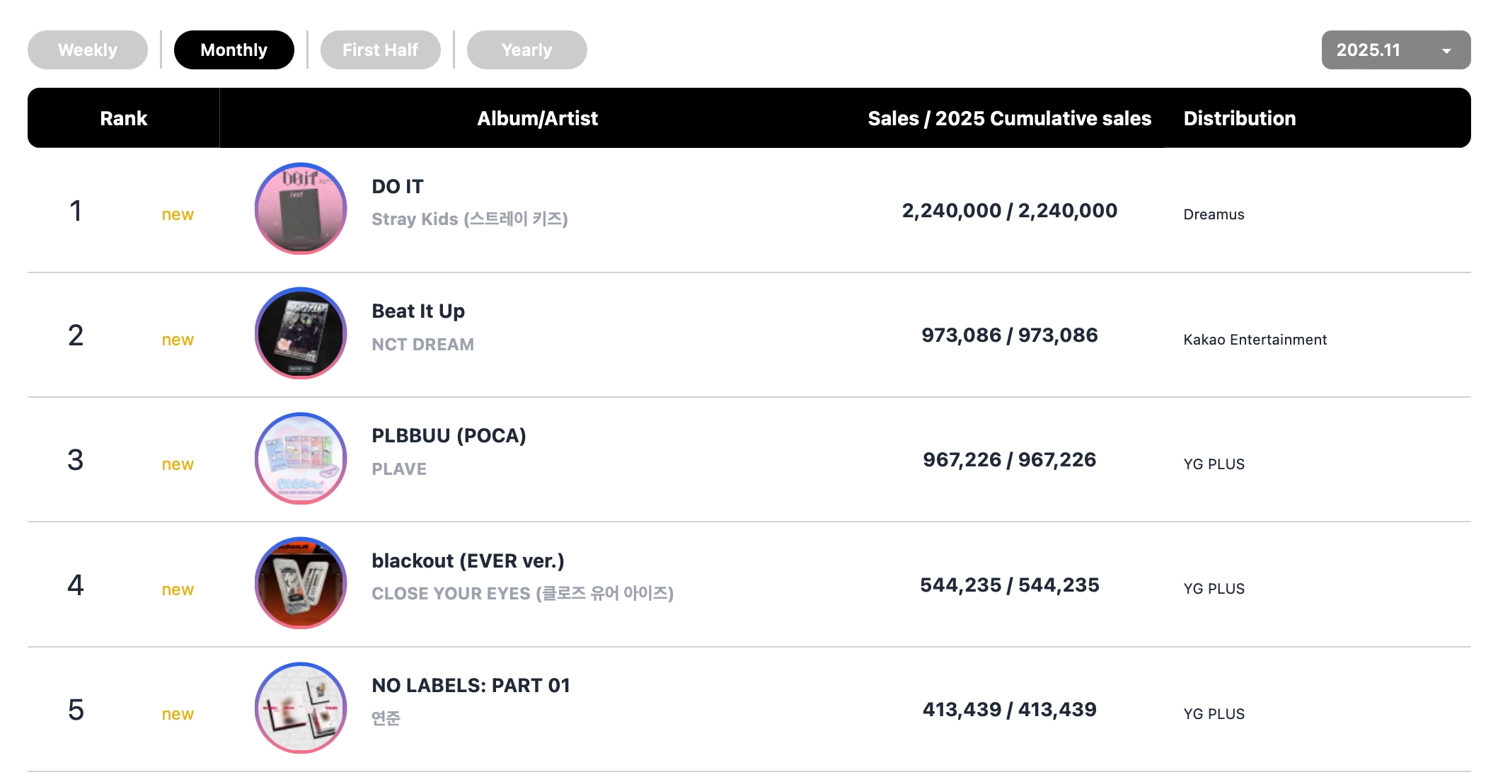Open the Yearly chart tab
Viewport: 1498px width, 782px height.
point(526,50)
